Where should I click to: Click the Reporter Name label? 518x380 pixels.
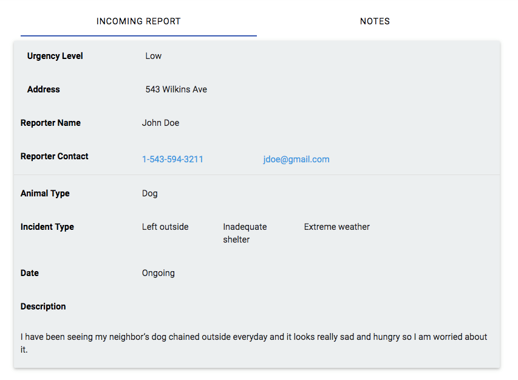50,123
